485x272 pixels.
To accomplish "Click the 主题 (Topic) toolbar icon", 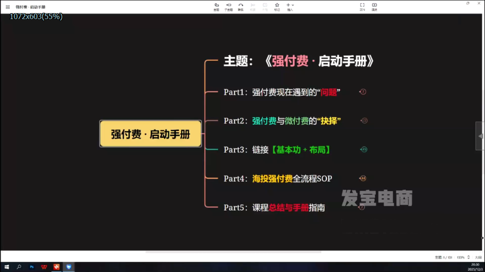I will (x=216, y=7).
